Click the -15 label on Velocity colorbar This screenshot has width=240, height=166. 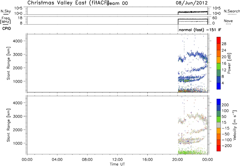[x=226, y=128]
